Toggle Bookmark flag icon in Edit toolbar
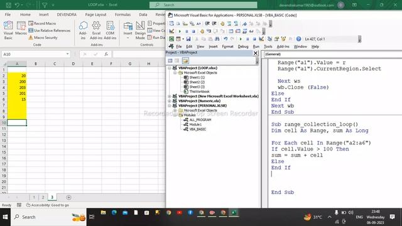402x226 pixels. tap(244, 24)
